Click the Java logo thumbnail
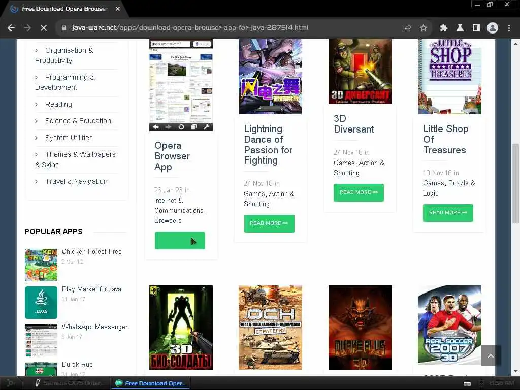520x390 pixels. (41, 303)
